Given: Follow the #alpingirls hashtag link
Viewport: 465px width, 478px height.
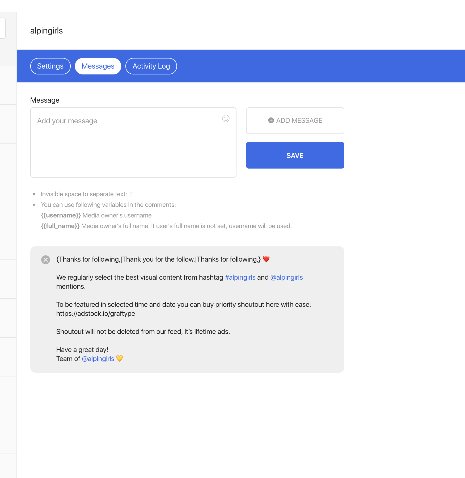Looking at the screenshot, I should tap(240, 277).
